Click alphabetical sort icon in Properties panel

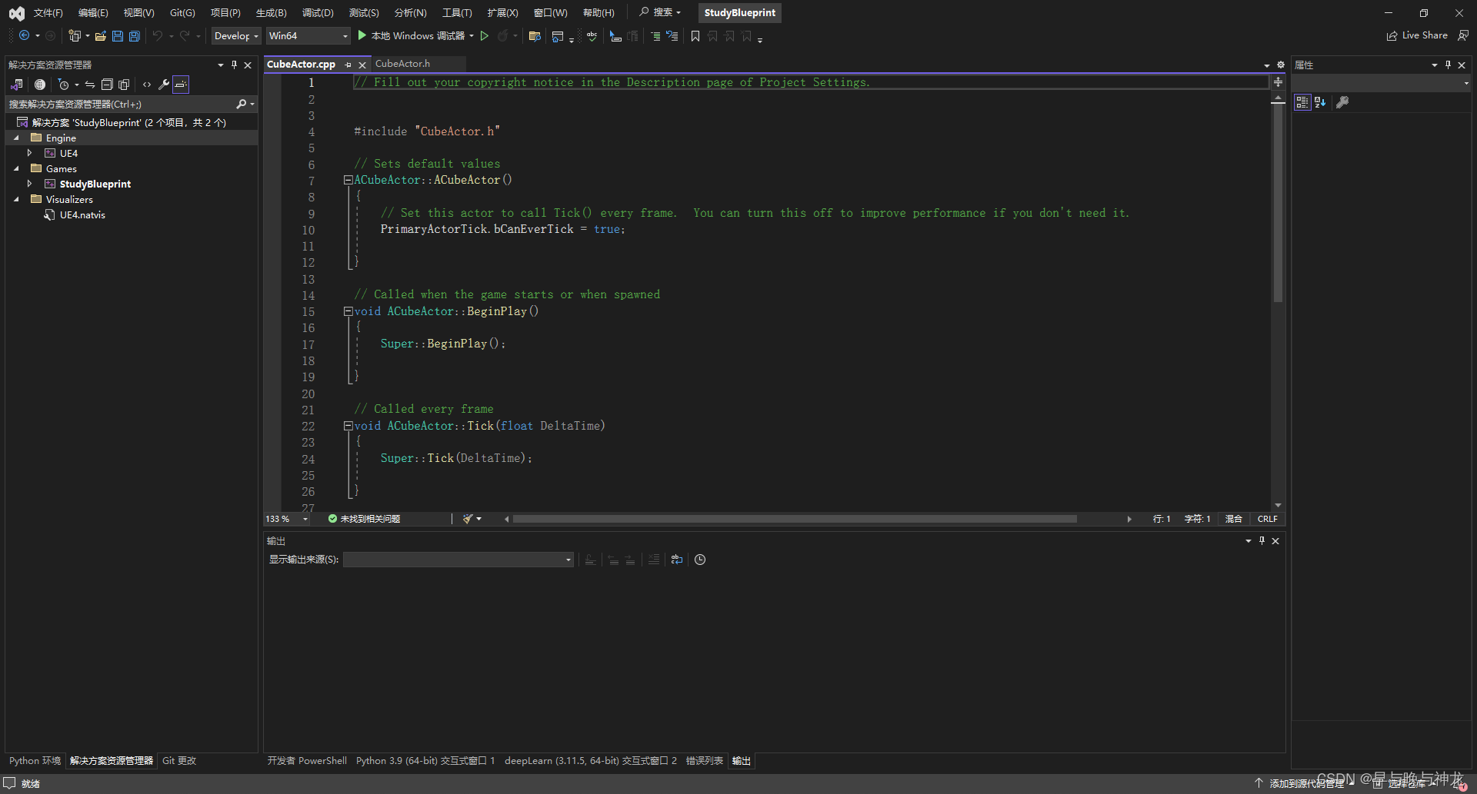(x=1320, y=102)
